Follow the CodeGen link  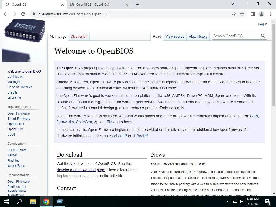84,122
